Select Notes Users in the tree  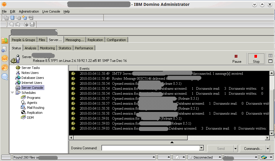point(30,73)
